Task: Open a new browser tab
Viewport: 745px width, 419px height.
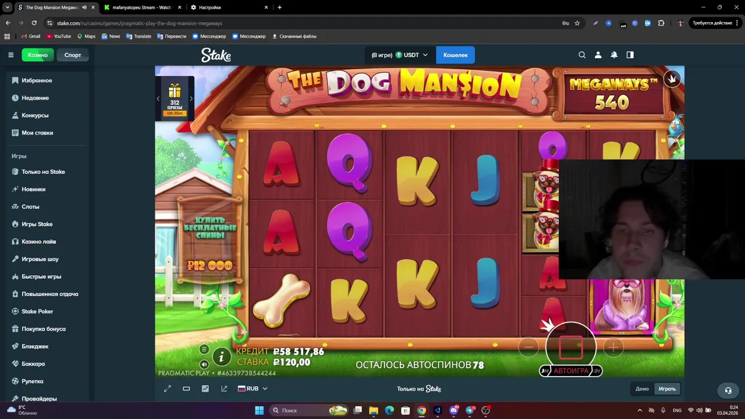Action: click(x=279, y=8)
